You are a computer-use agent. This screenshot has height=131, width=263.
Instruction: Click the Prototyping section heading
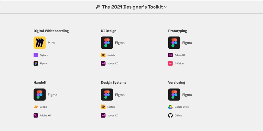[x=178, y=31]
